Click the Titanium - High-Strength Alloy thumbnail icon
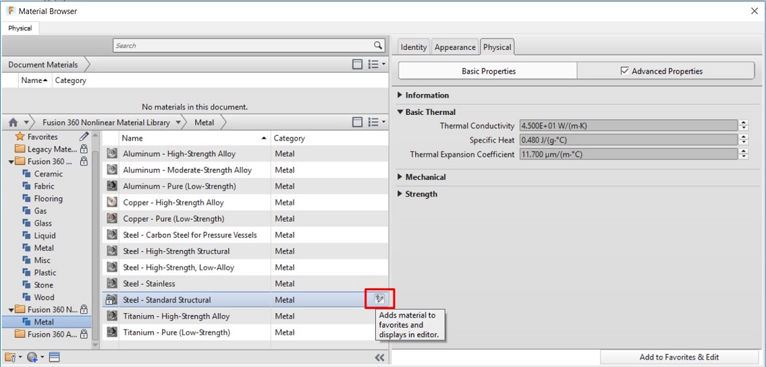This screenshot has height=367, width=766. pyautogui.click(x=112, y=316)
